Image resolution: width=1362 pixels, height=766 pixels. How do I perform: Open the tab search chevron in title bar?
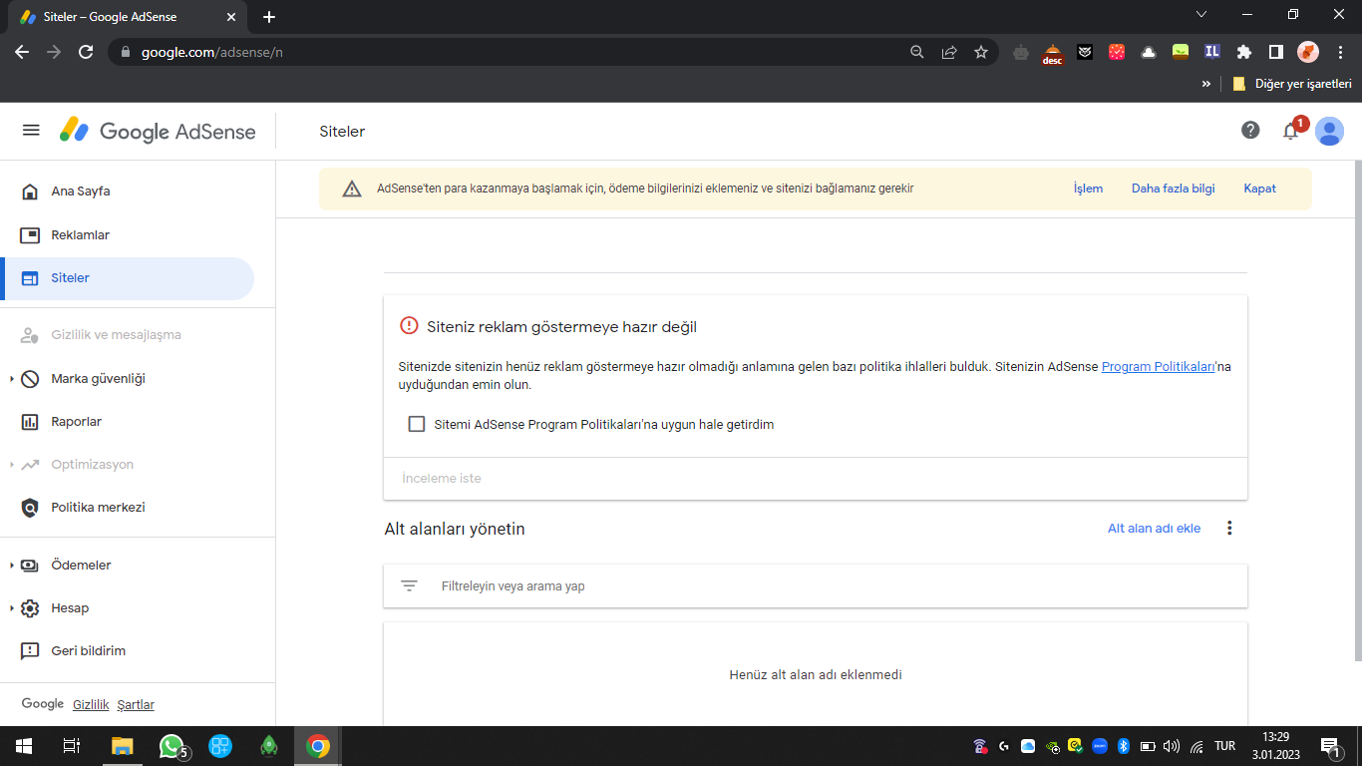1200,14
